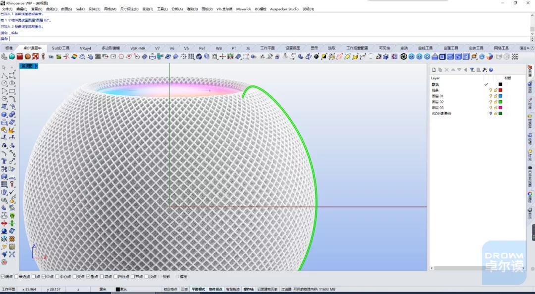Select the pointer tool in left sidebar
This screenshot has height=294, width=535.
(x=4, y=67)
